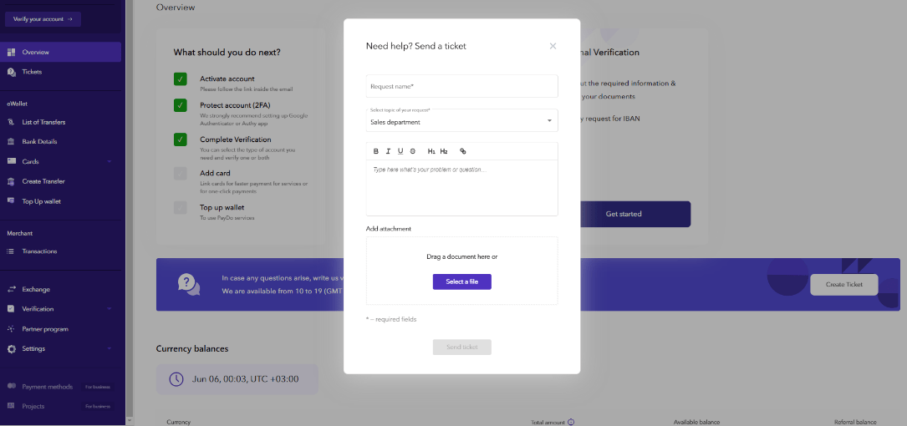Viewport: 907px width, 426px height.
Task: Expand the Settings submenu in the sidebar
Action: point(110,348)
